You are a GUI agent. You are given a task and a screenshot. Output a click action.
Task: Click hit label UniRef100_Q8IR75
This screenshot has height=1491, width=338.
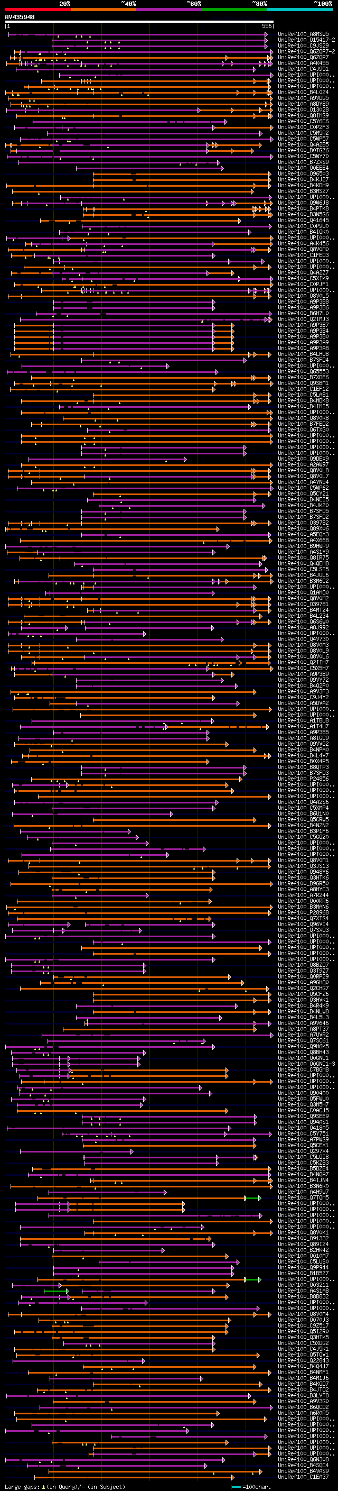click(303, 557)
